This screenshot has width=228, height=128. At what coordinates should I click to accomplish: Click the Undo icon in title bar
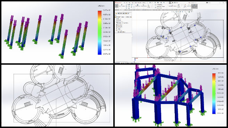tap(164, 3)
